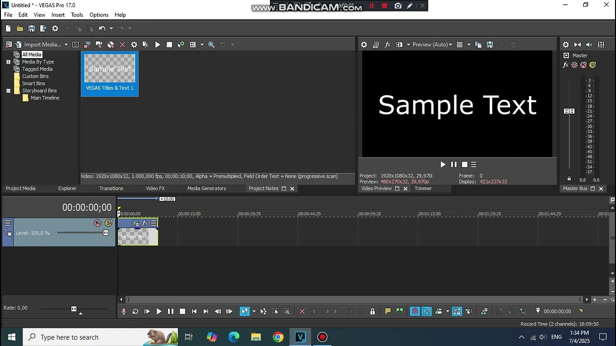This screenshot has width=616, height=346.
Task: Open Video Preview properties gear icon
Action: (364, 45)
